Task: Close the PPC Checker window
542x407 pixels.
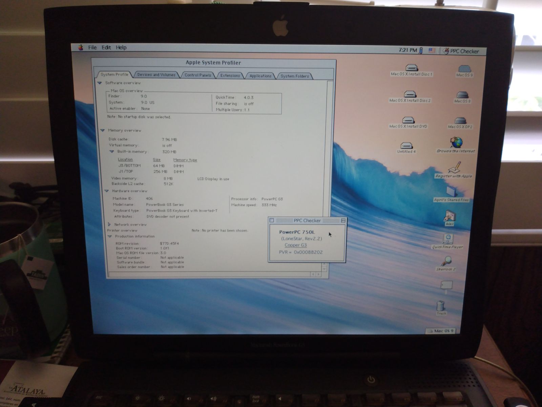Action: click(272, 220)
